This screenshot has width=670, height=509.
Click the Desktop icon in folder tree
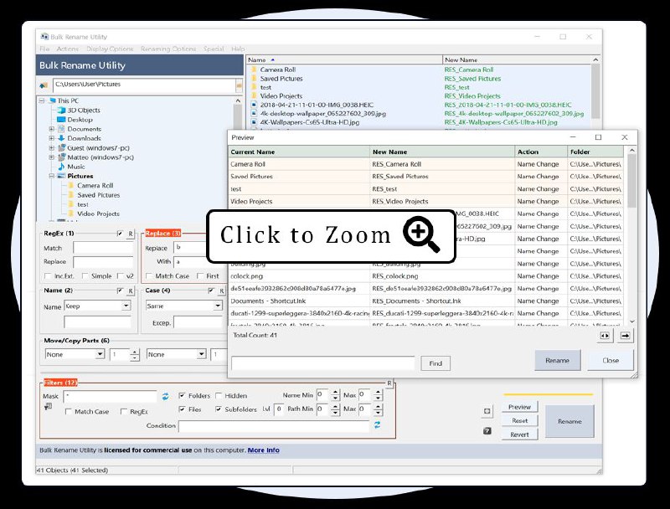point(61,120)
